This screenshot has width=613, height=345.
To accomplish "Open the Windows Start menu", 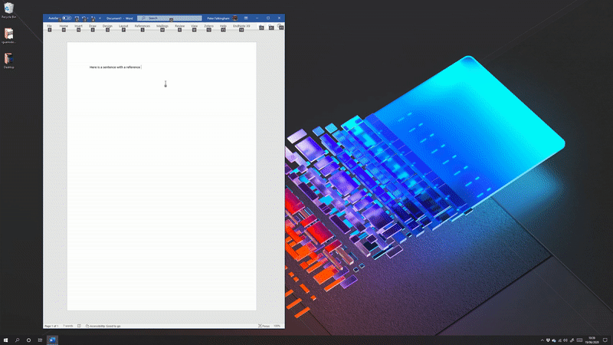I will [x=6, y=339].
